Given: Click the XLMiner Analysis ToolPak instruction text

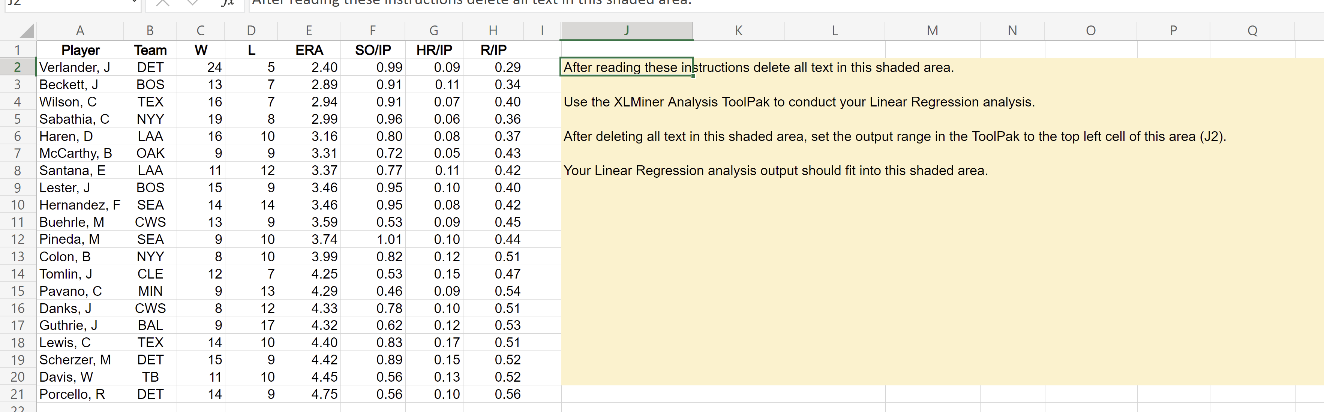Looking at the screenshot, I should coord(799,102).
